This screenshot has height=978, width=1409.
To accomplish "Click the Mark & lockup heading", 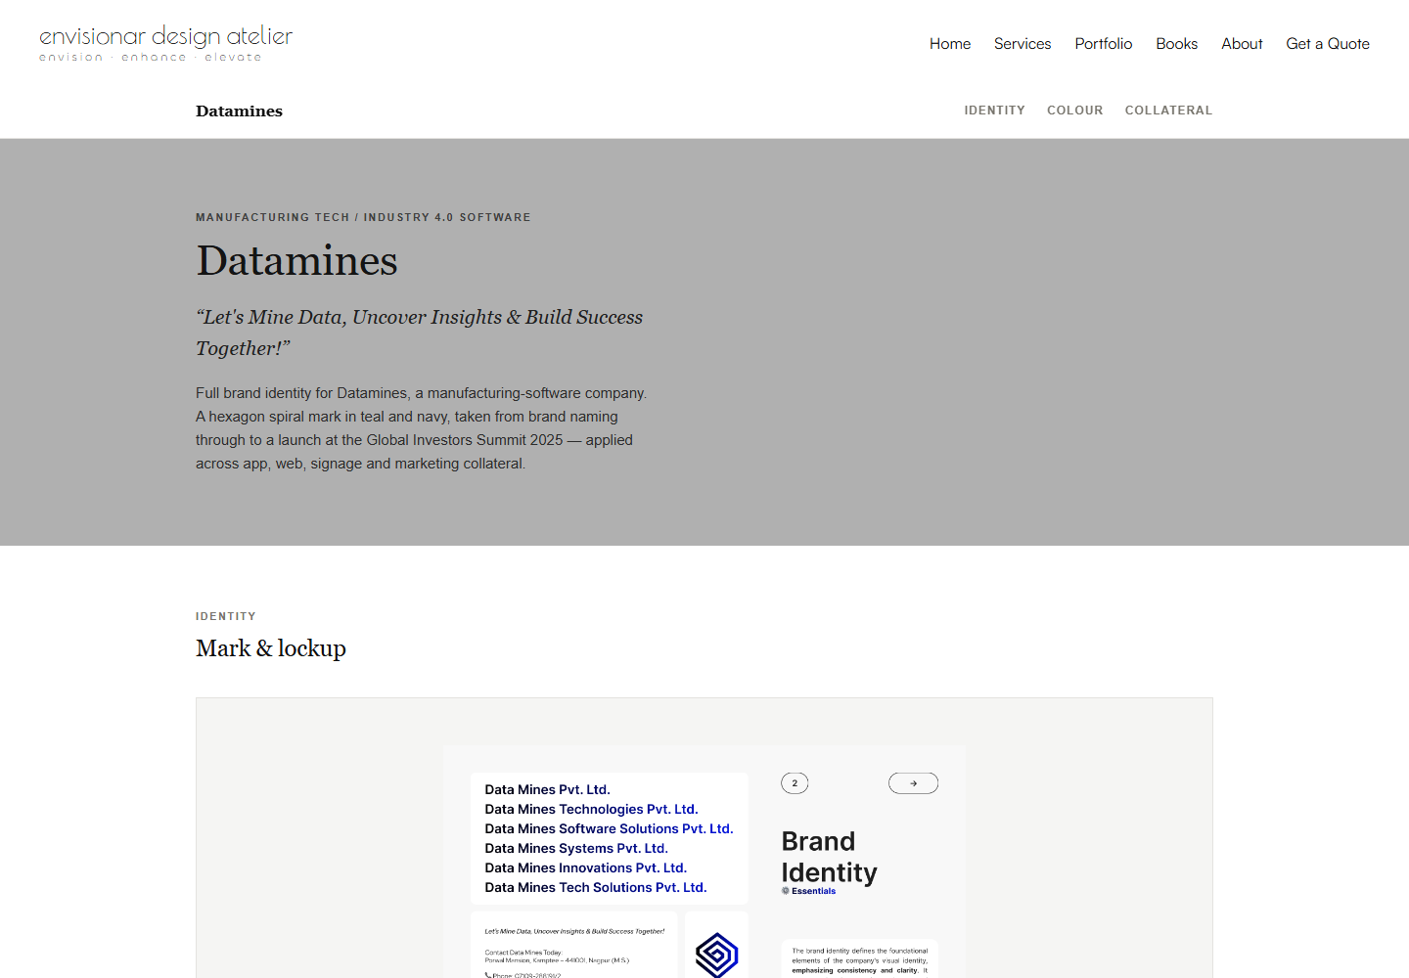I will coord(271,648).
